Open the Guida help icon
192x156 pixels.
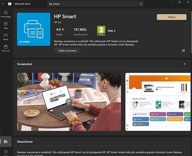coord(6,153)
